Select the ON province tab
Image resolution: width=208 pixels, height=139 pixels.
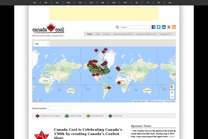[80, 3]
